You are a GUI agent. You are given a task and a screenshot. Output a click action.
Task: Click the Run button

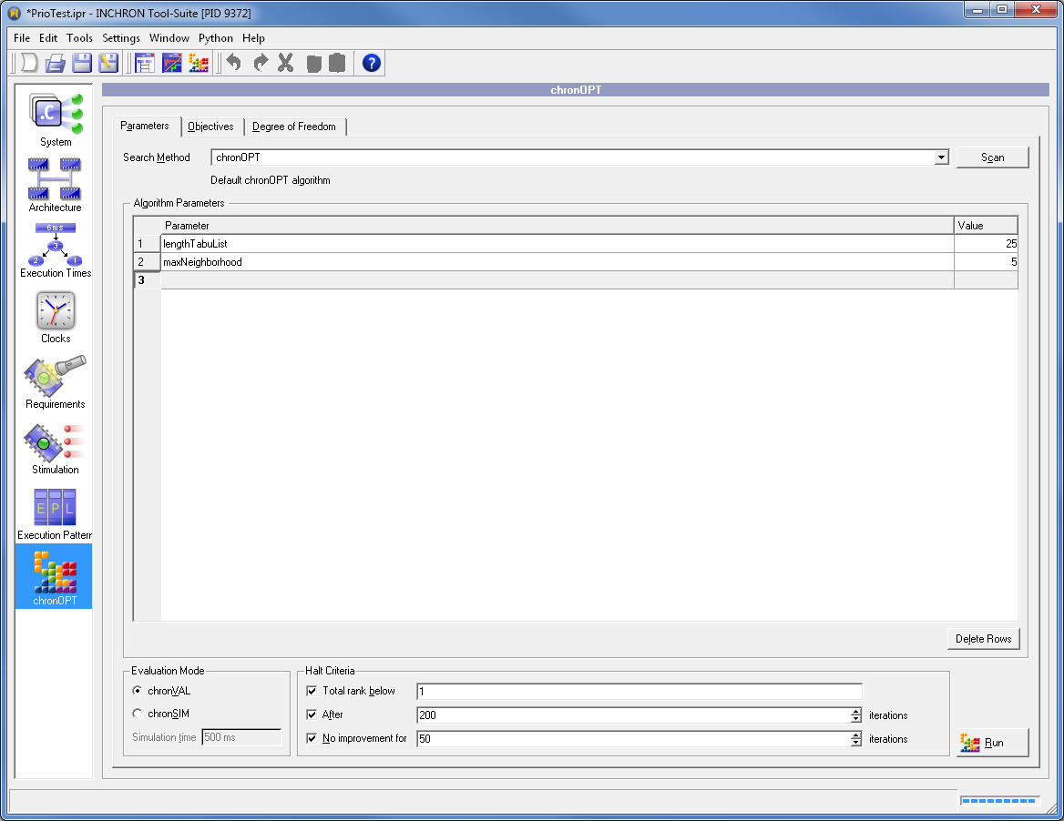992,743
